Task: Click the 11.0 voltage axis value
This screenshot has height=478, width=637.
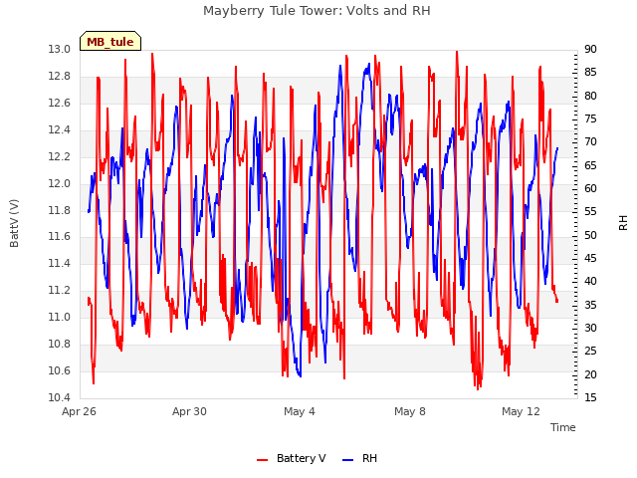Action: [59, 317]
